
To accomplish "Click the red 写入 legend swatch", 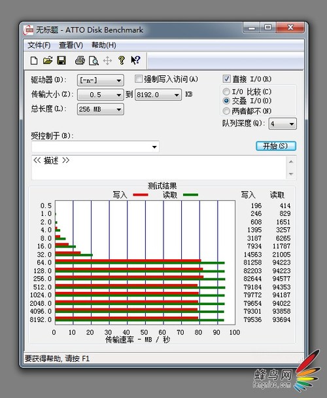I will (x=141, y=195).
